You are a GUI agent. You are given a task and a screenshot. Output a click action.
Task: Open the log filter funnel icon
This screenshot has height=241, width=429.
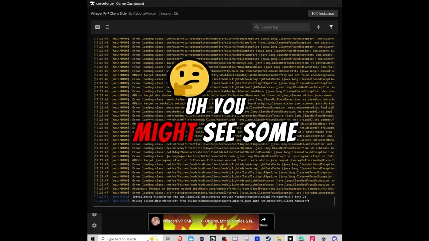pos(331,27)
